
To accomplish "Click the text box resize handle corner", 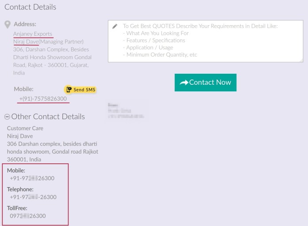I will [x=301, y=60].
